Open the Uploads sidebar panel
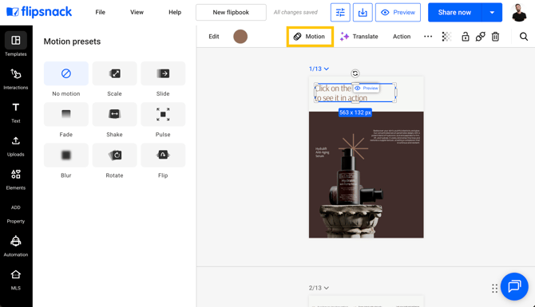 click(x=16, y=147)
